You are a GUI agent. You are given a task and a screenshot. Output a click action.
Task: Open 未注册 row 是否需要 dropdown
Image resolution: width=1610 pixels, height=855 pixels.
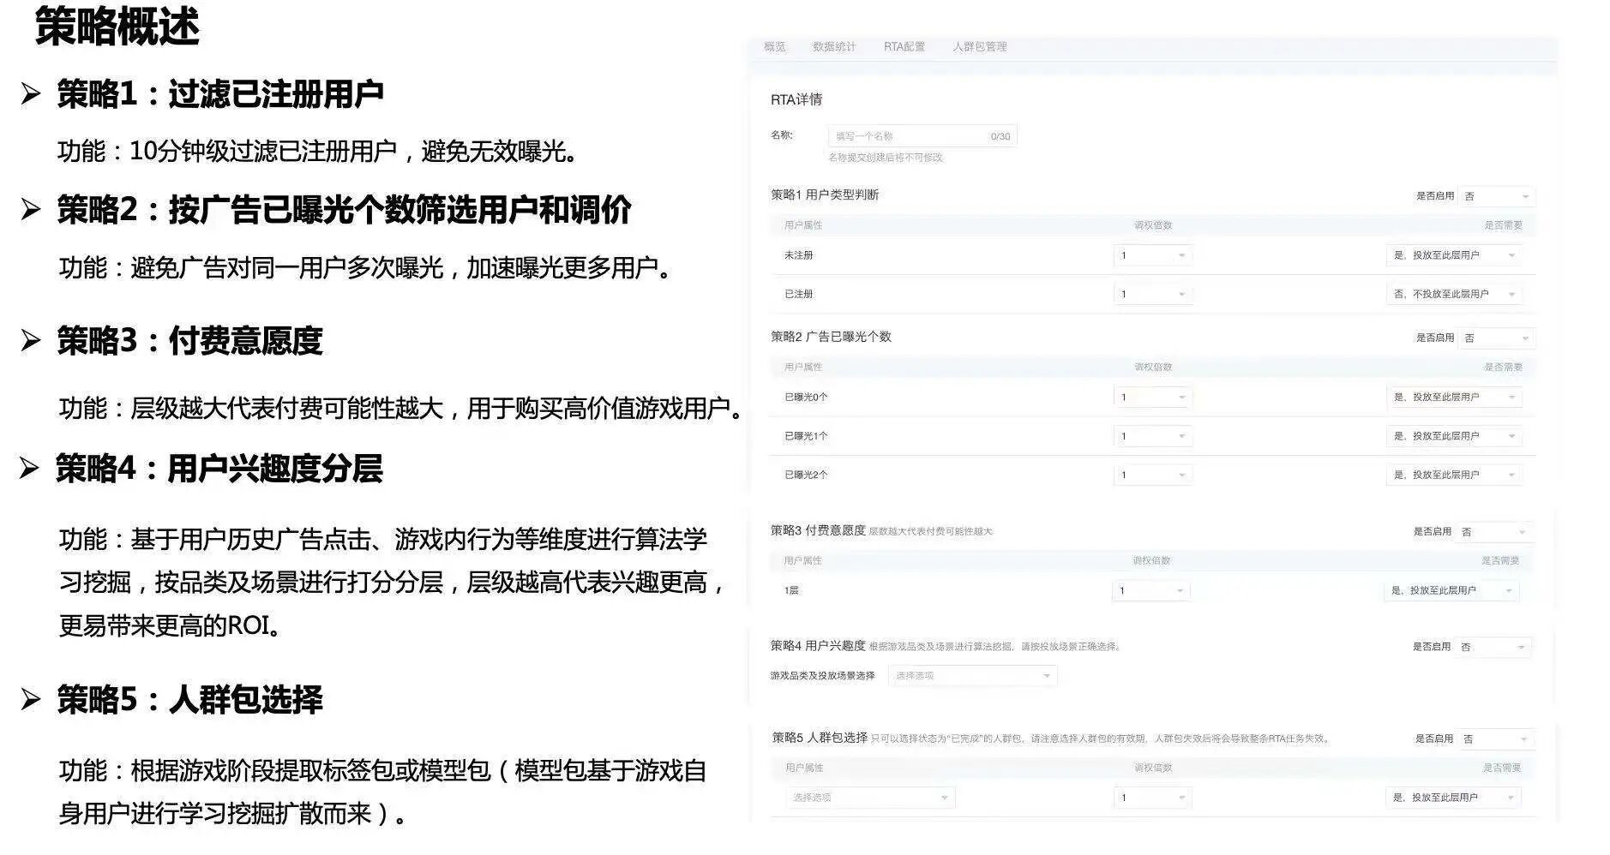(x=1454, y=255)
